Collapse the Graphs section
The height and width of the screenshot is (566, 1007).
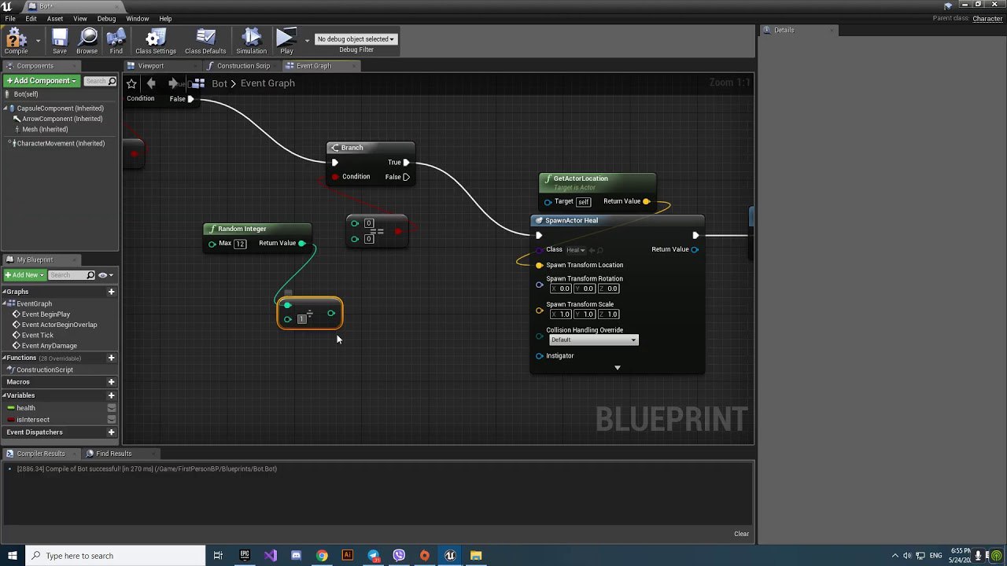(x=4, y=292)
